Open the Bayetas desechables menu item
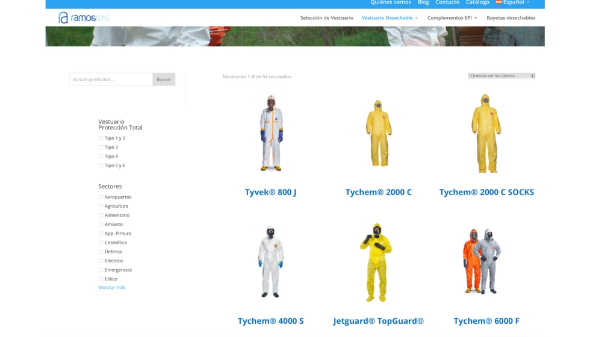 [x=511, y=18]
